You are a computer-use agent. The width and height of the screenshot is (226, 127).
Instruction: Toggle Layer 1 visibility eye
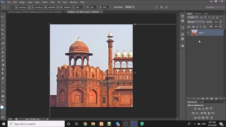click(188, 33)
